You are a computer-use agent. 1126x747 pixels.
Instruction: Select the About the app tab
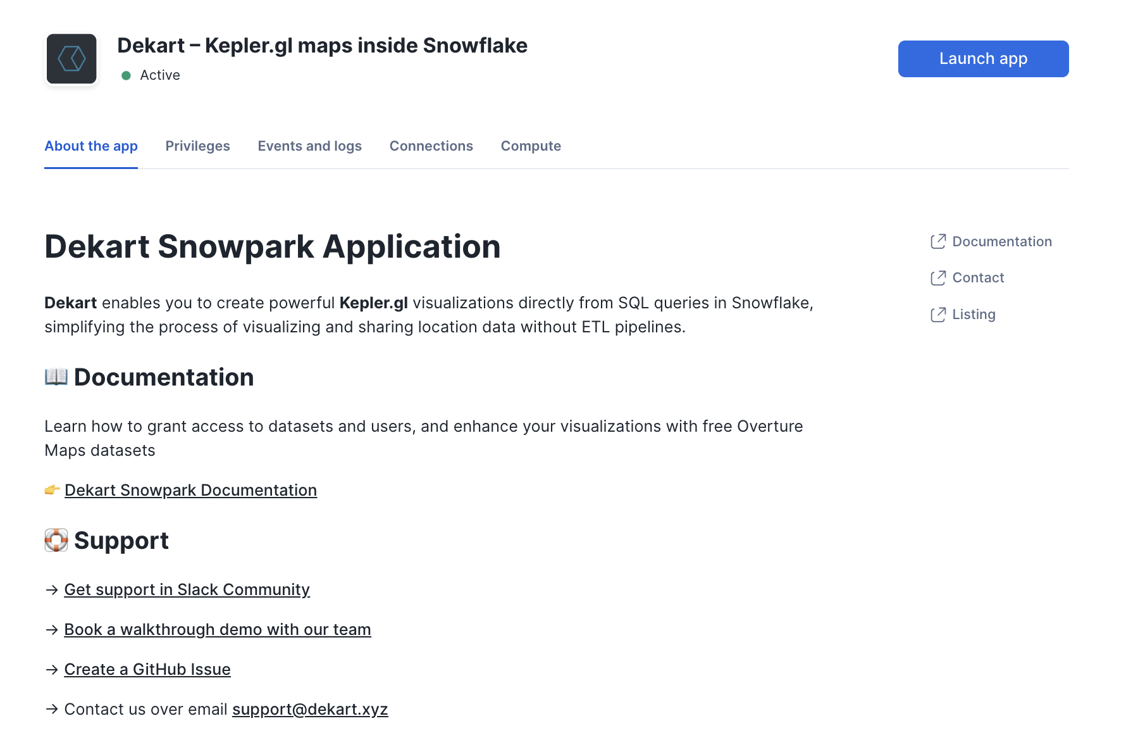(x=91, y=146)
